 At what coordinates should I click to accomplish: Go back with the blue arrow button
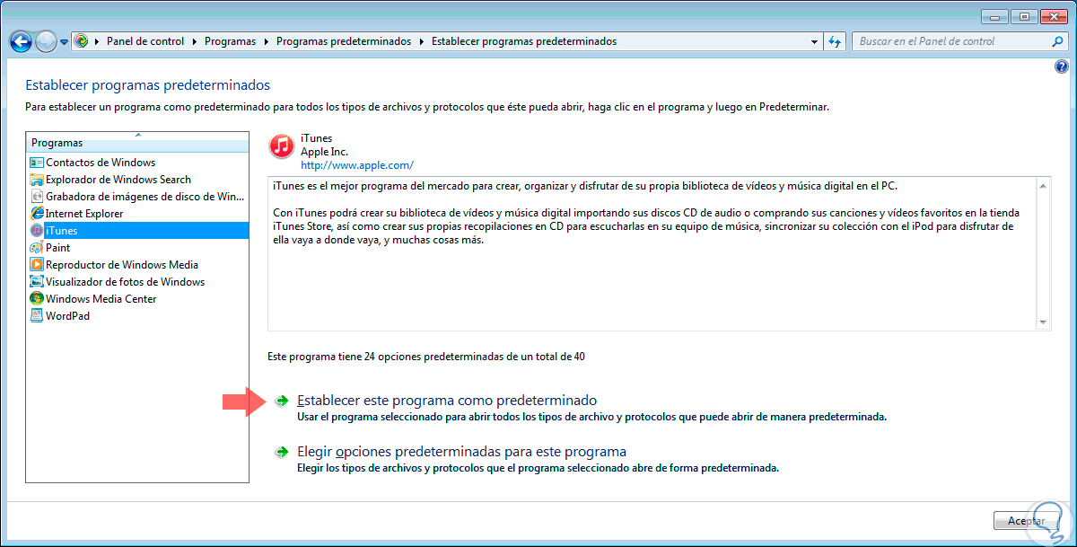22,41
